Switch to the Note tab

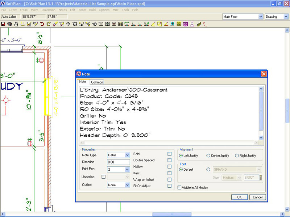(x=83, y=82)
